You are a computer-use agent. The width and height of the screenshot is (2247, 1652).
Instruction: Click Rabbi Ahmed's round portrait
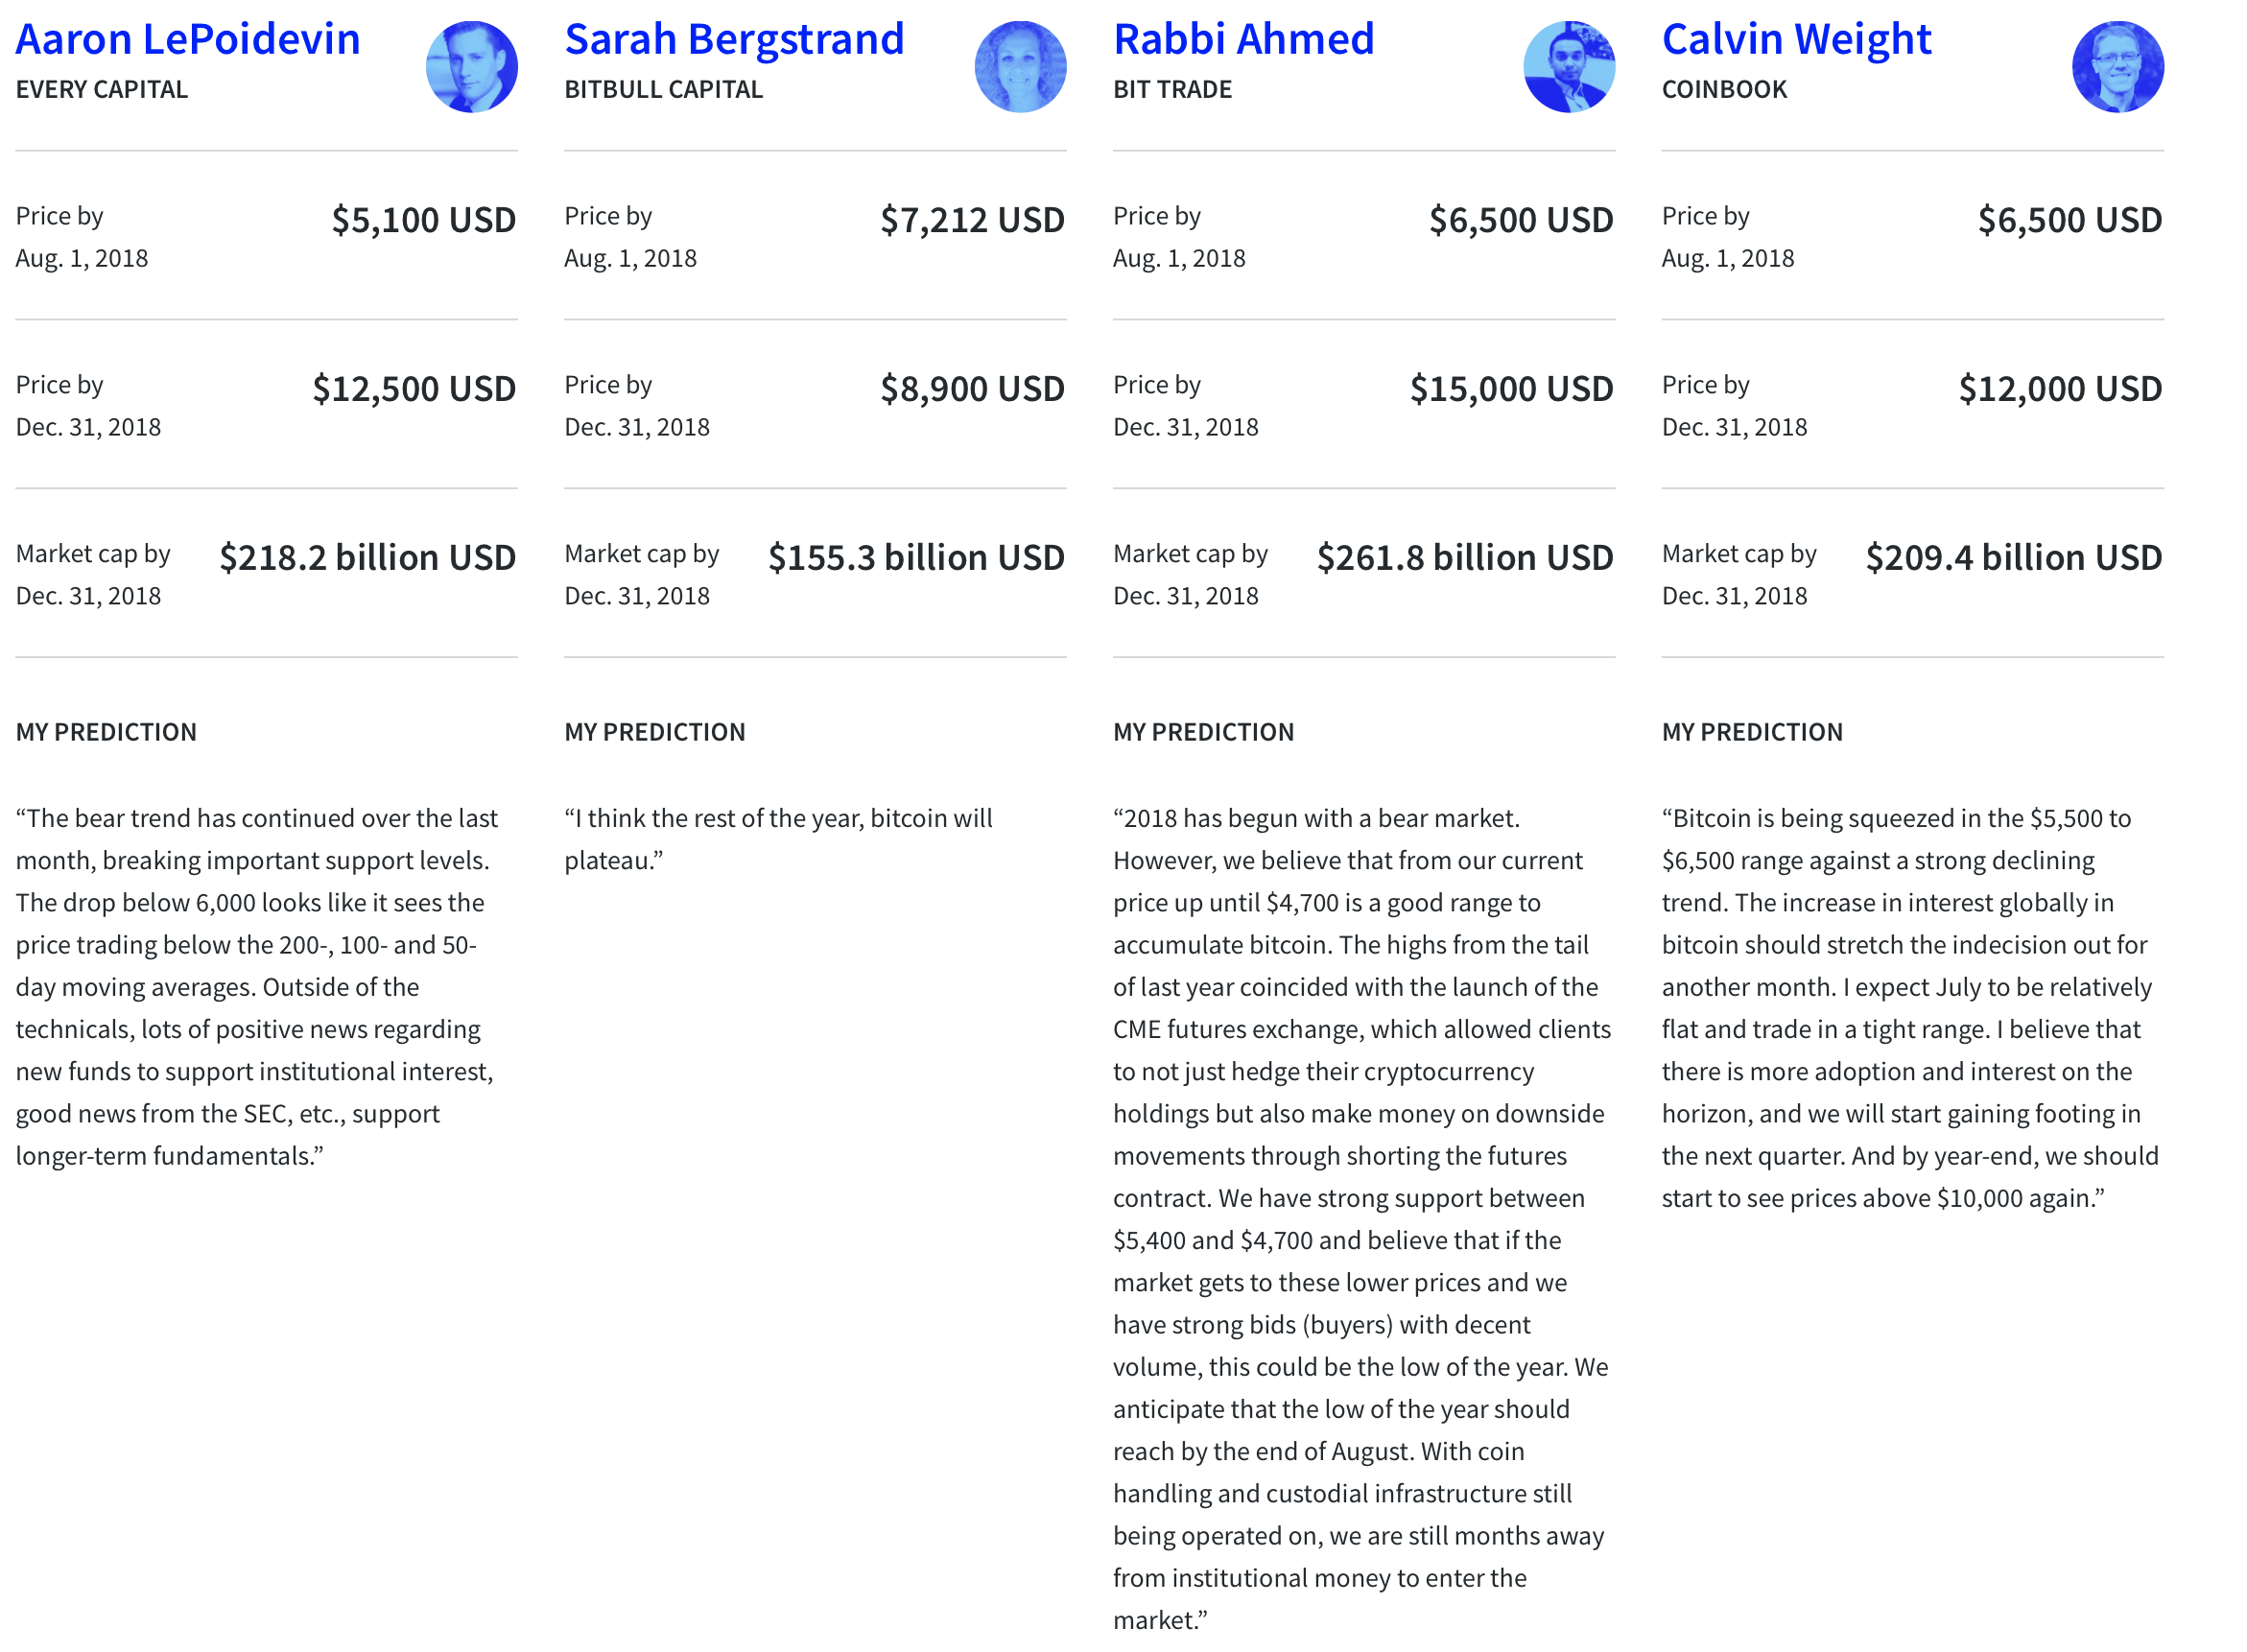tap(1568, 67)
